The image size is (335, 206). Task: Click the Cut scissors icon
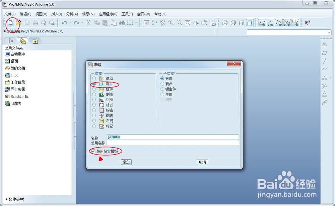88,23
